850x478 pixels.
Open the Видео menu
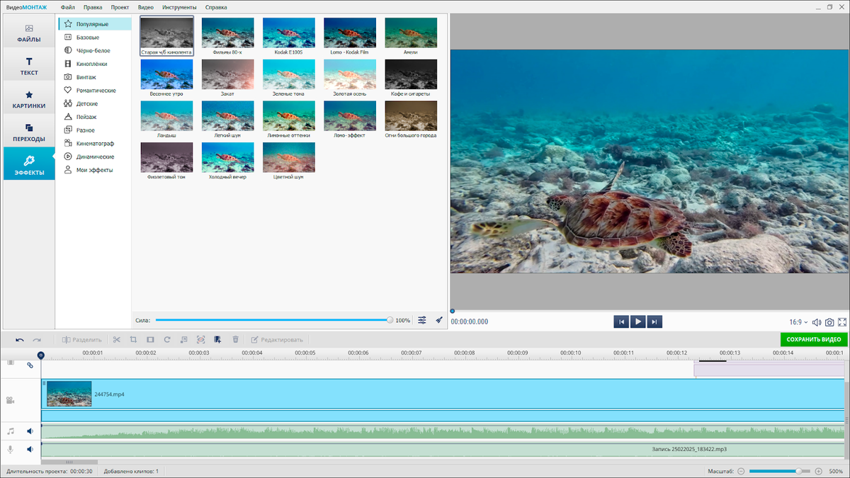click(x=146, y=6)
